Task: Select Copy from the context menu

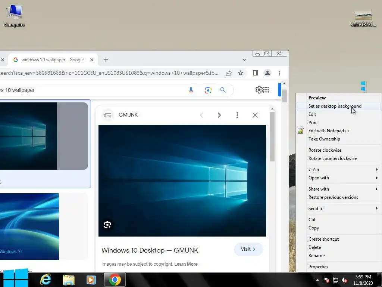Action: (339, 228)
